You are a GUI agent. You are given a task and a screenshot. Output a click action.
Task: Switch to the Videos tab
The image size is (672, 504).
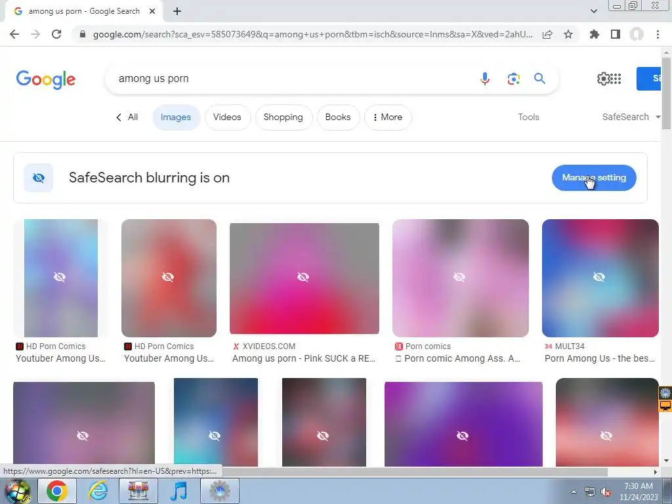227,117
